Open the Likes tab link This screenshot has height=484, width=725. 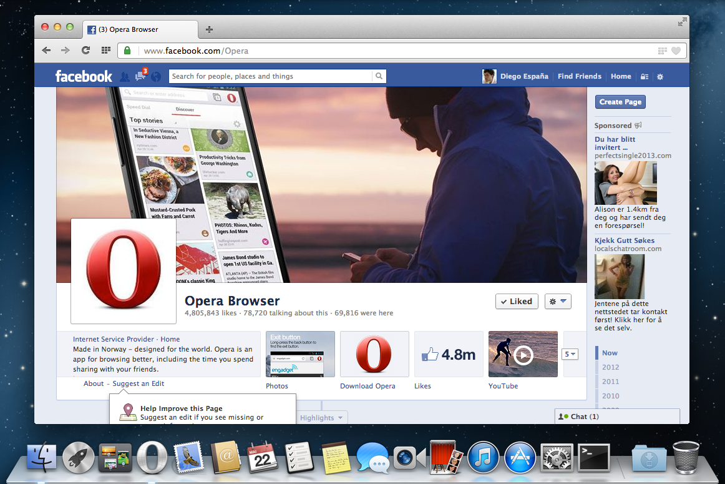pos(422,386)
